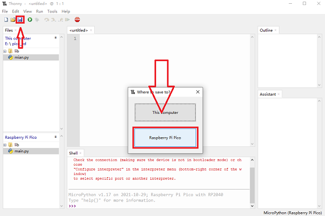325x216 pixels.
Task: Open the Tools menu
Action: click(x=52, y=11)
